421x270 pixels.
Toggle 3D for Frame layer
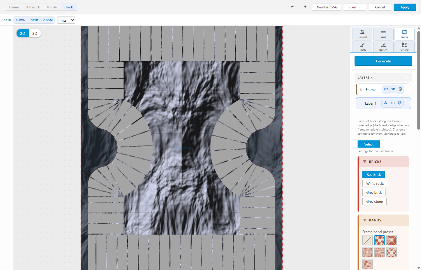point(393,89)
